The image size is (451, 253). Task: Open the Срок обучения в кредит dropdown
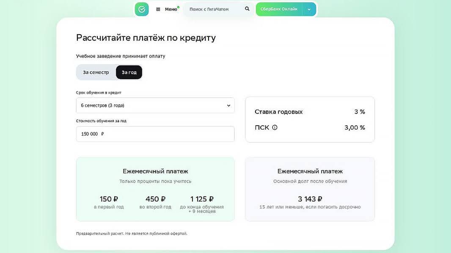tap(155, 105)
